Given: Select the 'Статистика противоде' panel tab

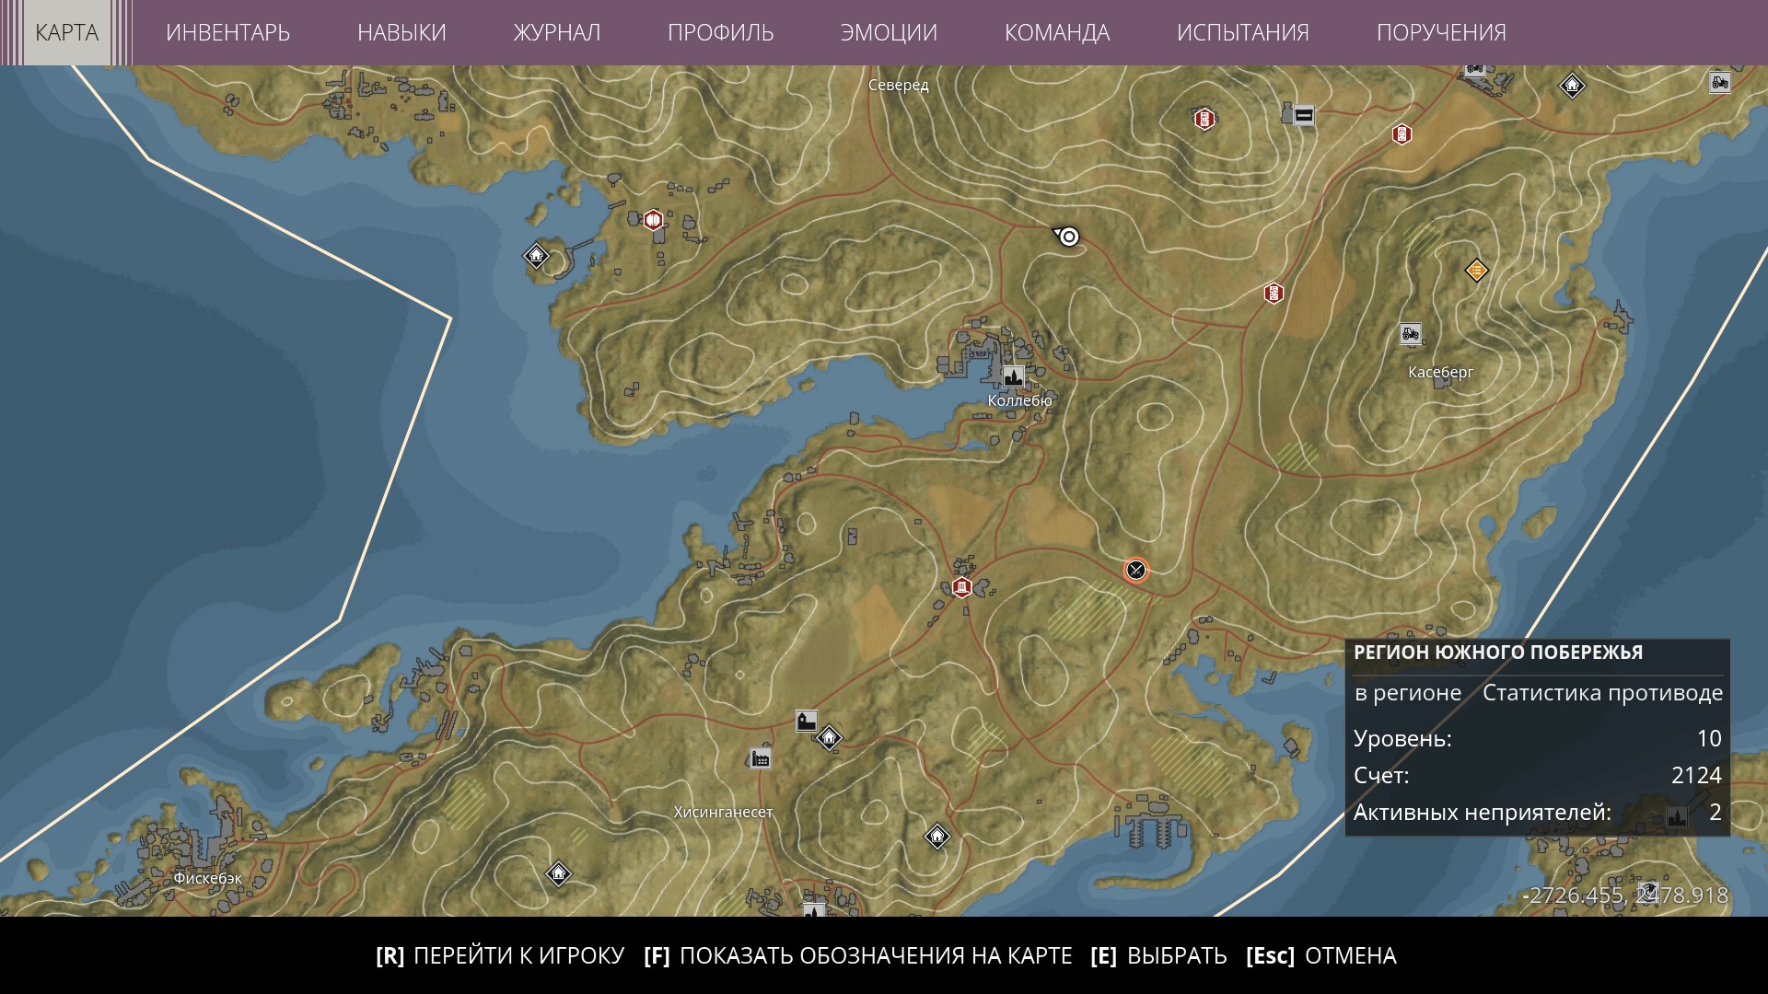Looking at the screenshot, I should [x=1602, y=693].
